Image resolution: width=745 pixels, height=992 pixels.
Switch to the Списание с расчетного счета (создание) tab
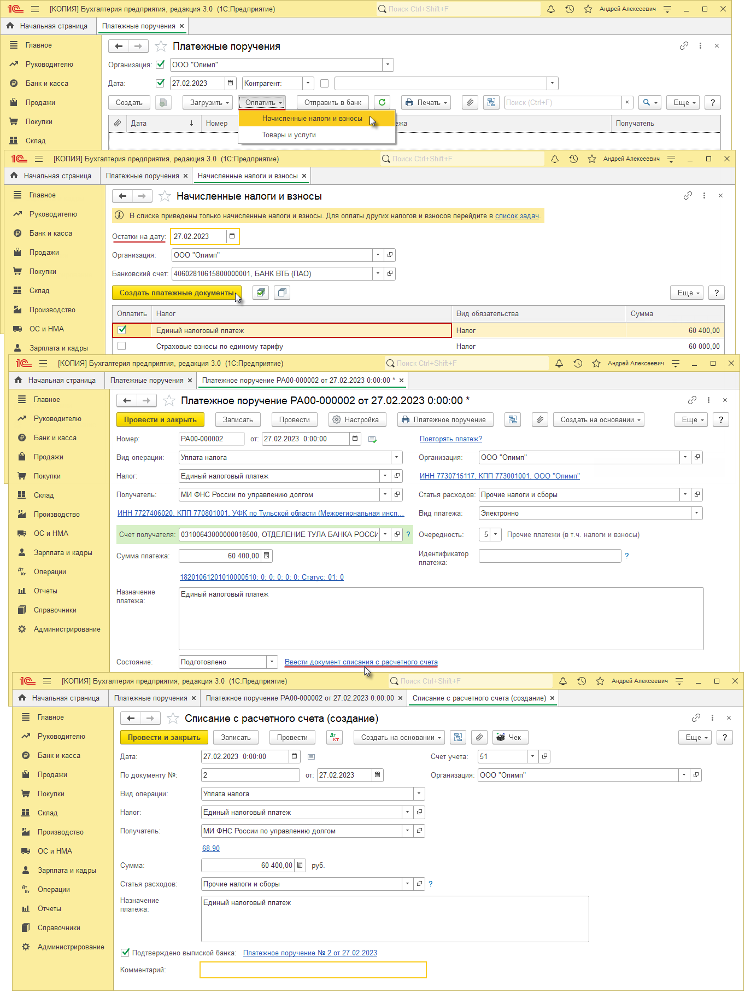(x=479, y=698)
